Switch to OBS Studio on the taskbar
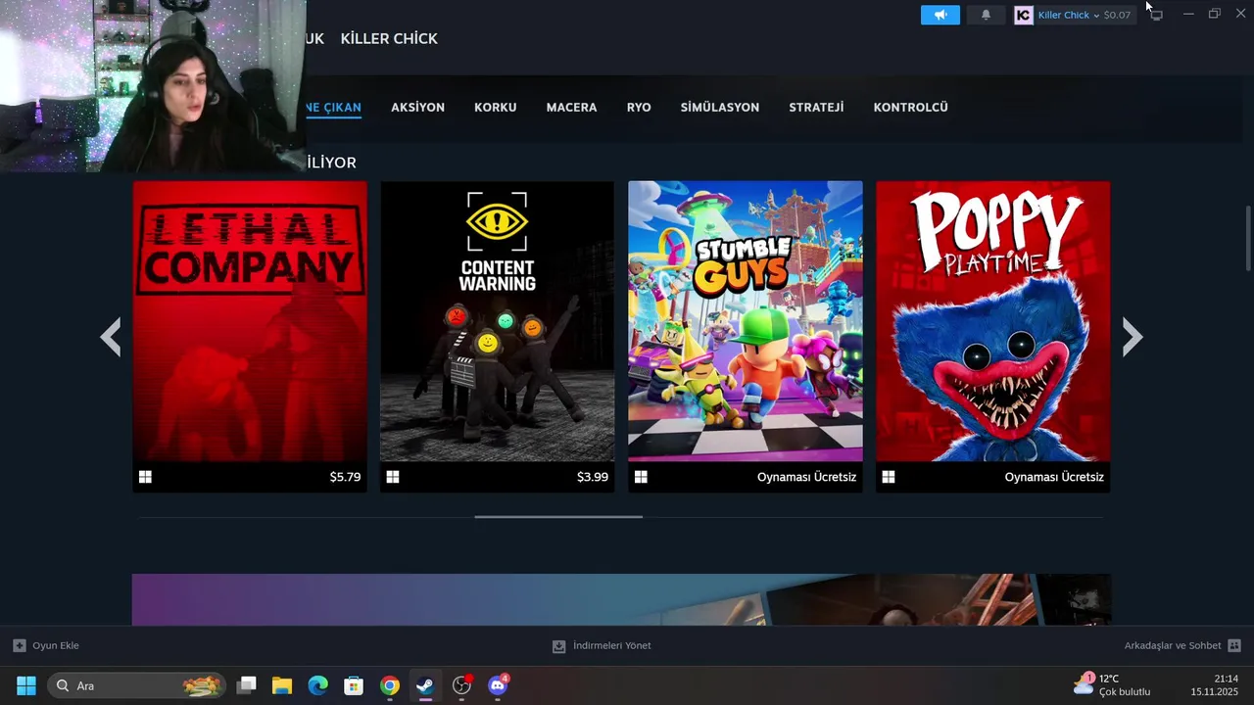Viewport: 1254px width, 705px height. (x=461, y=685)
